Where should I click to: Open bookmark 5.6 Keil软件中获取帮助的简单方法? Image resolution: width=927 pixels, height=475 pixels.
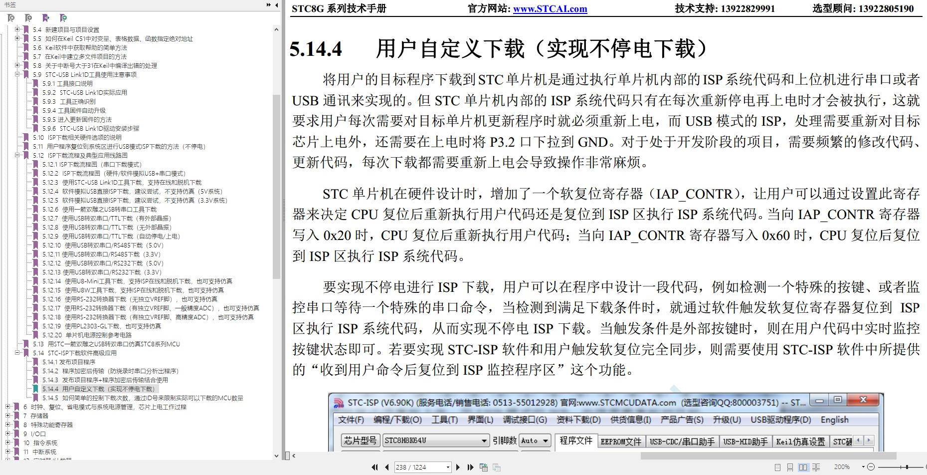[x=80, y=47]
